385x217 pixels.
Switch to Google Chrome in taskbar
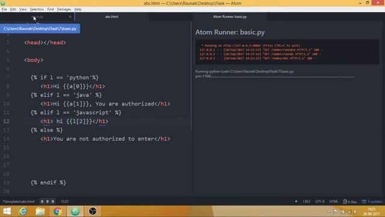58,212
